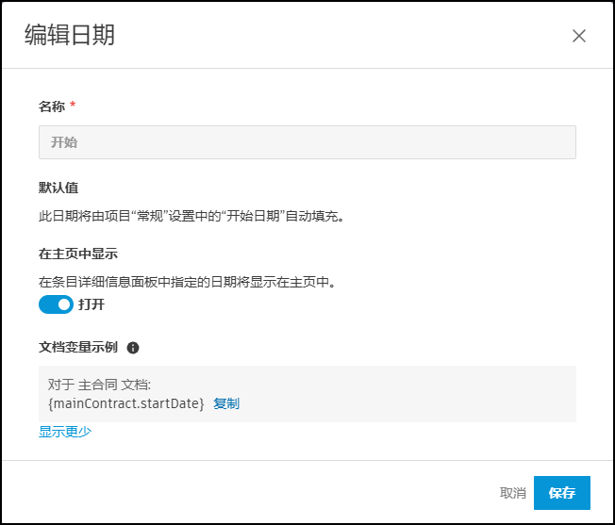Click the 打开 label beside the toggle

pyautogui.click(x=91, y=304)
